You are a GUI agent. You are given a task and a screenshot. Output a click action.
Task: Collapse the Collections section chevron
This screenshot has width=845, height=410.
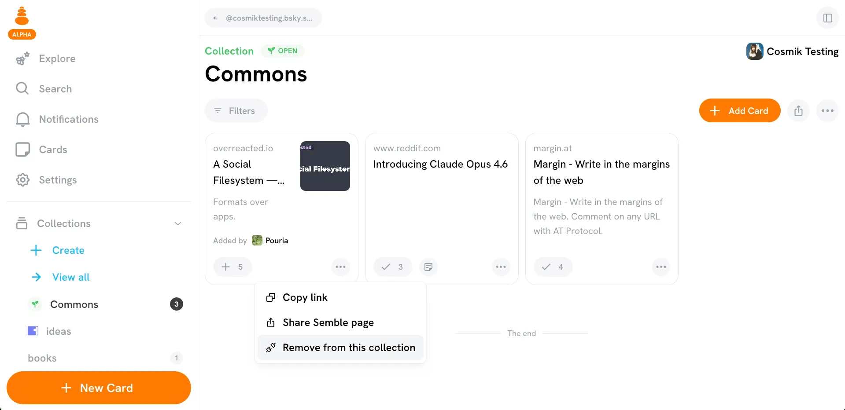[178, 223]
